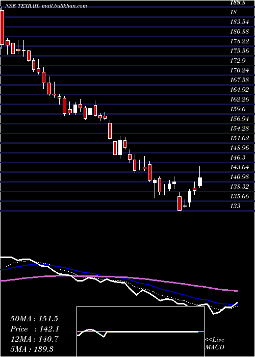Click the 12MA : 140.7 readout
The image size is (255, 357).
click(34, 339)
